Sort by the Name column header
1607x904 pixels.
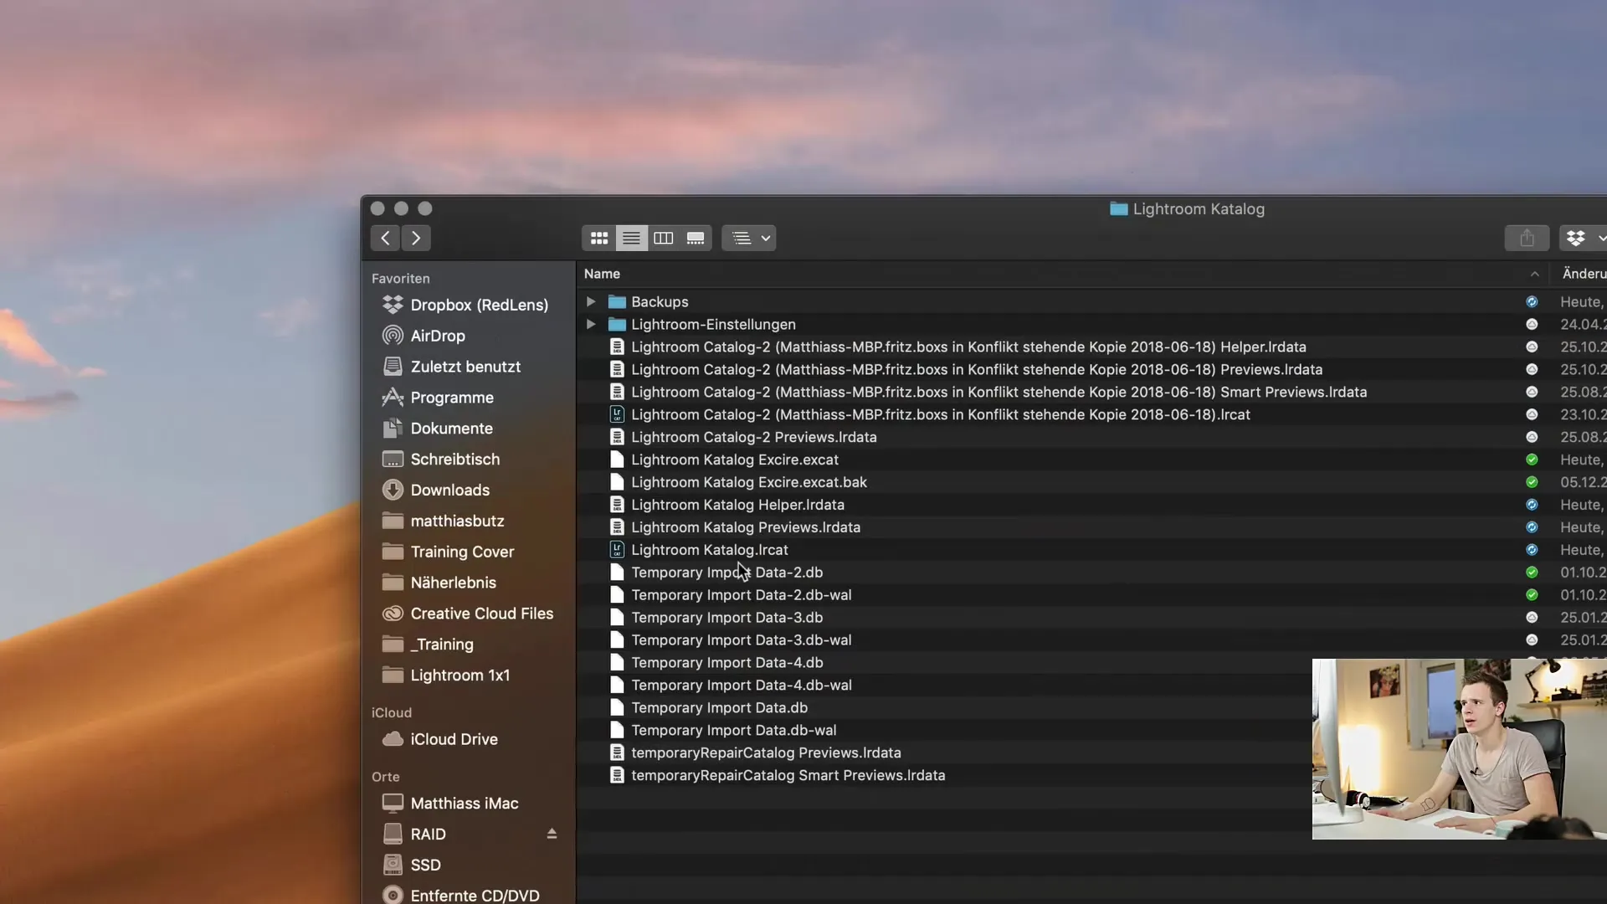point(602,274)
